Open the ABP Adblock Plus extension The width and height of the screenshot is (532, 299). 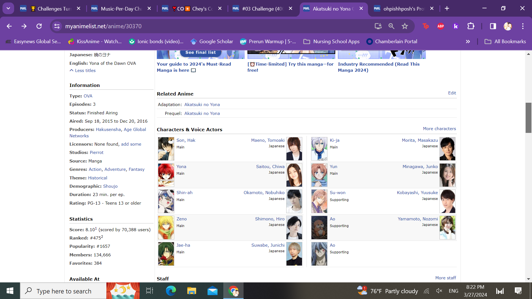441,26
